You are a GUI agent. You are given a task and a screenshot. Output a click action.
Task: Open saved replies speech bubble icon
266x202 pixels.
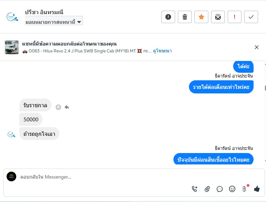(220, 189)
